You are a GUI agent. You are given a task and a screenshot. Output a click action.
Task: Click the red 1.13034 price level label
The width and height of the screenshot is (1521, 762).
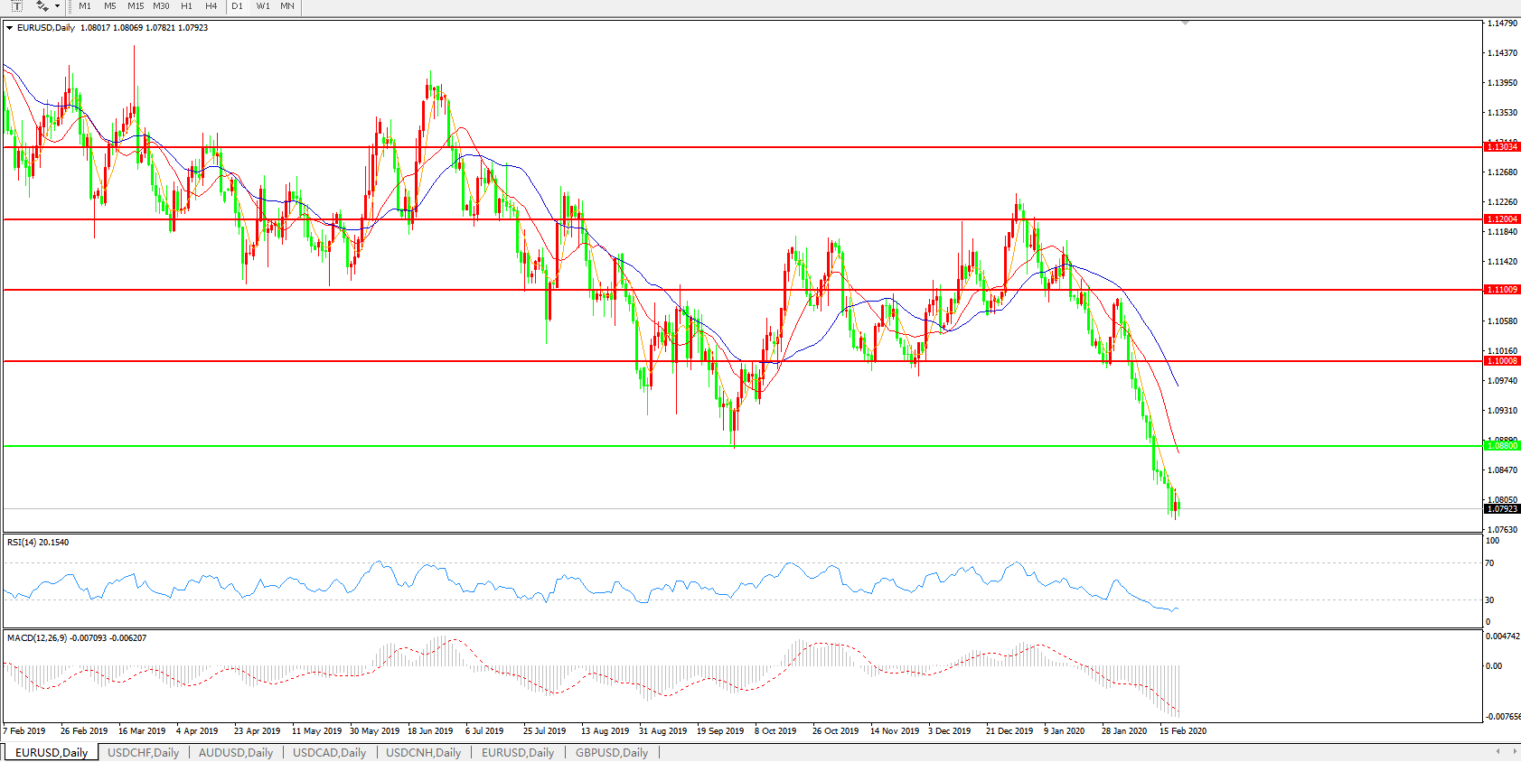[x=1502, y=147]
